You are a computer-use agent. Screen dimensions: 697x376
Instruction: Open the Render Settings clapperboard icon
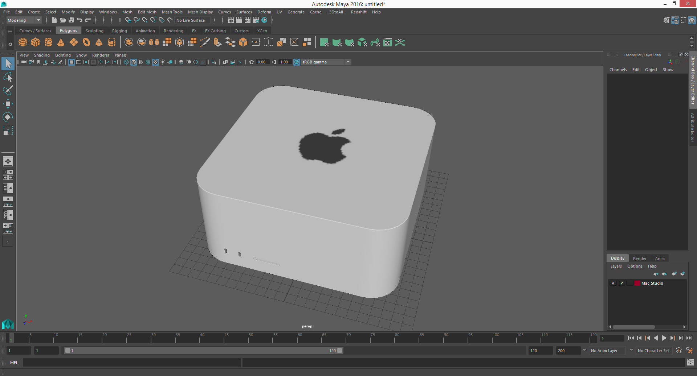point(256,20)
